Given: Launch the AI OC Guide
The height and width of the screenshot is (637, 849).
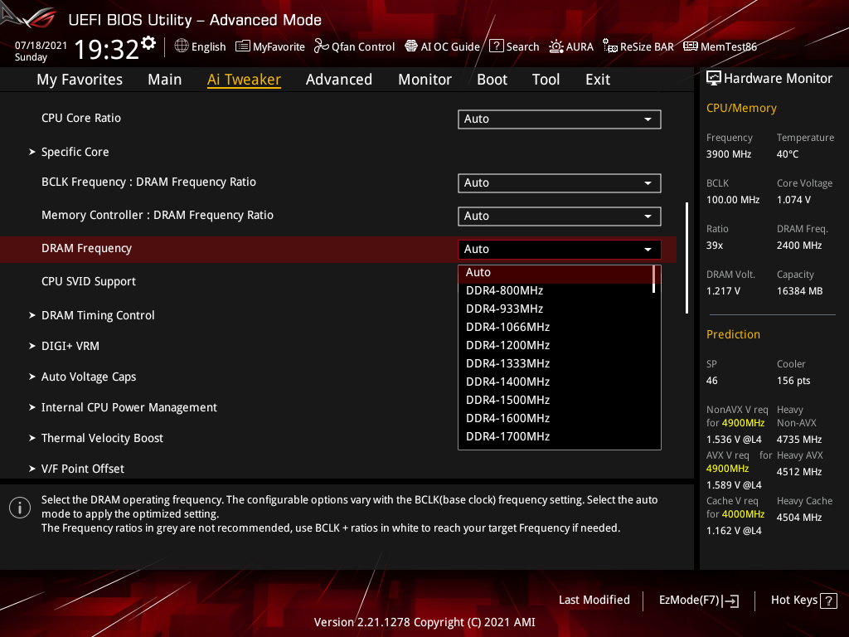Looking at the screenshot, I should (442, 46).
